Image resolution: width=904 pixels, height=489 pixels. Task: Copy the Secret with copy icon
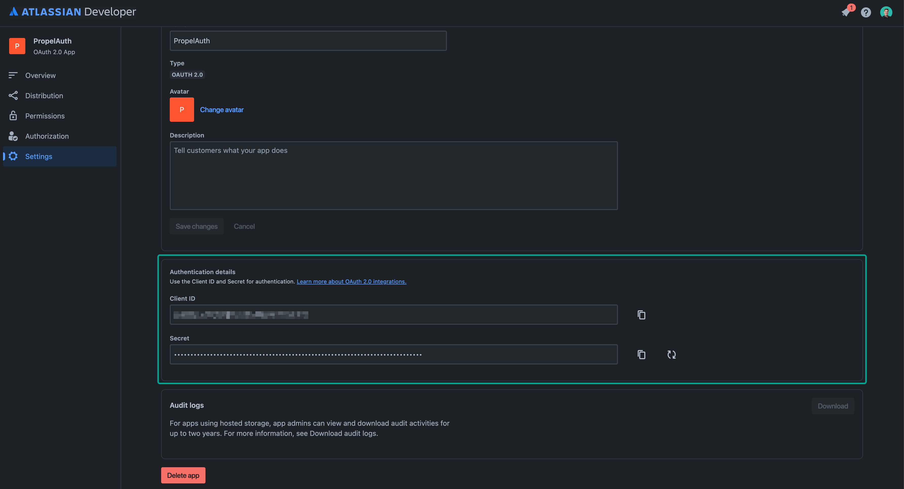[x=641, y=354]
